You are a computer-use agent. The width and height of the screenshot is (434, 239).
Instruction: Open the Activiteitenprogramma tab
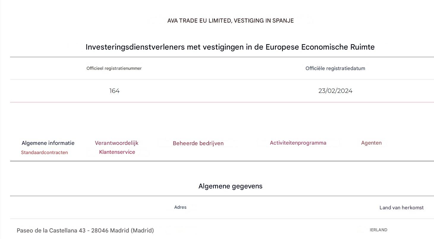298,143
